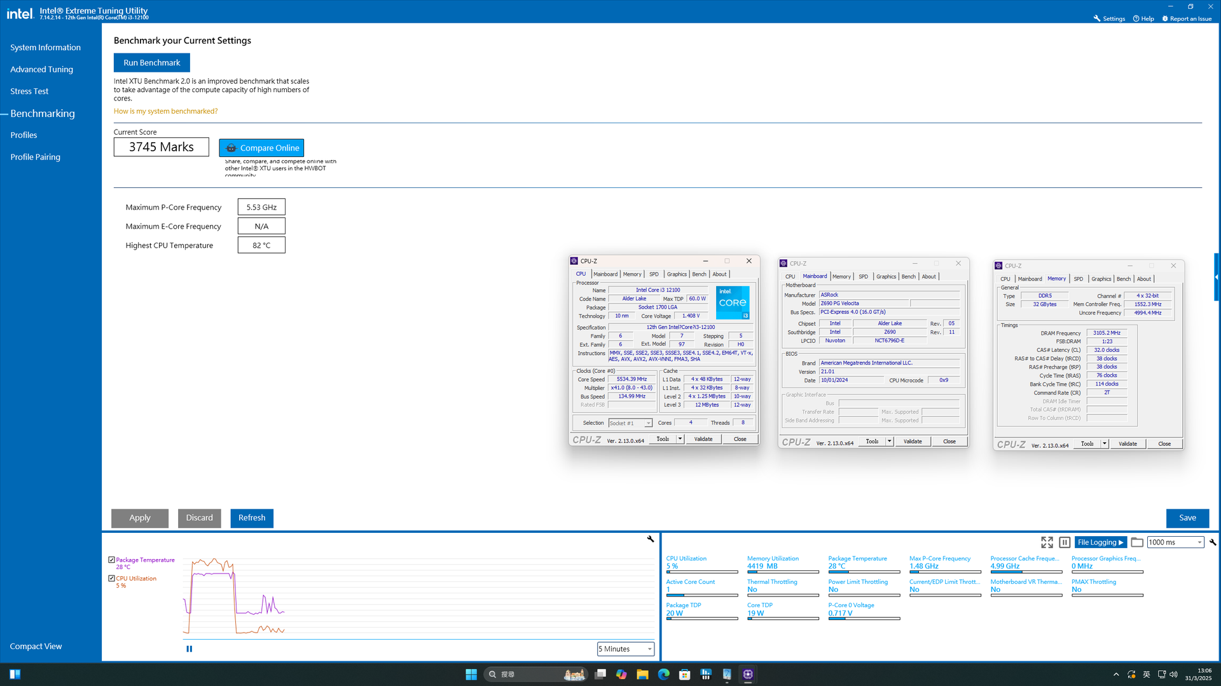Open Profiles page
The image size is (1221, 686).
pyautogui.click(x=24, y=135)
